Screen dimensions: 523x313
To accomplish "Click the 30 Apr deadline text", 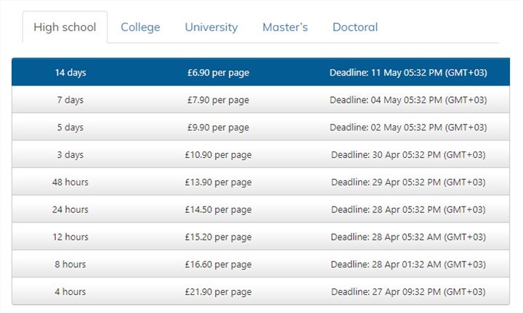I will (x=408, y=155).
